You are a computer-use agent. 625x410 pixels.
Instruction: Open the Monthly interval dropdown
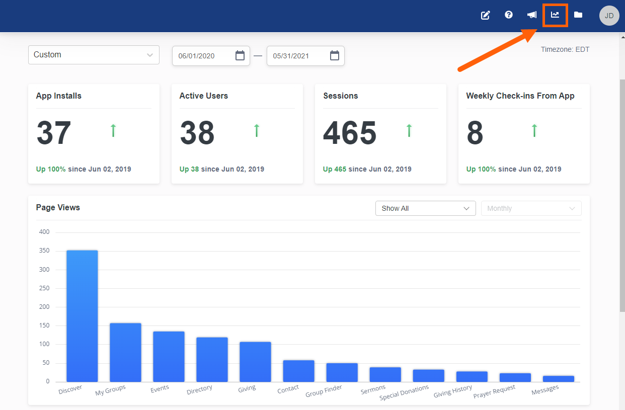pos(531,208)
